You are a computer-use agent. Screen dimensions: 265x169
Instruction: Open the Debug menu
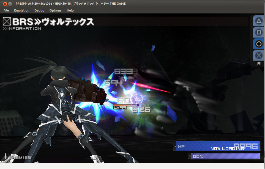click(x=39, y=10)
